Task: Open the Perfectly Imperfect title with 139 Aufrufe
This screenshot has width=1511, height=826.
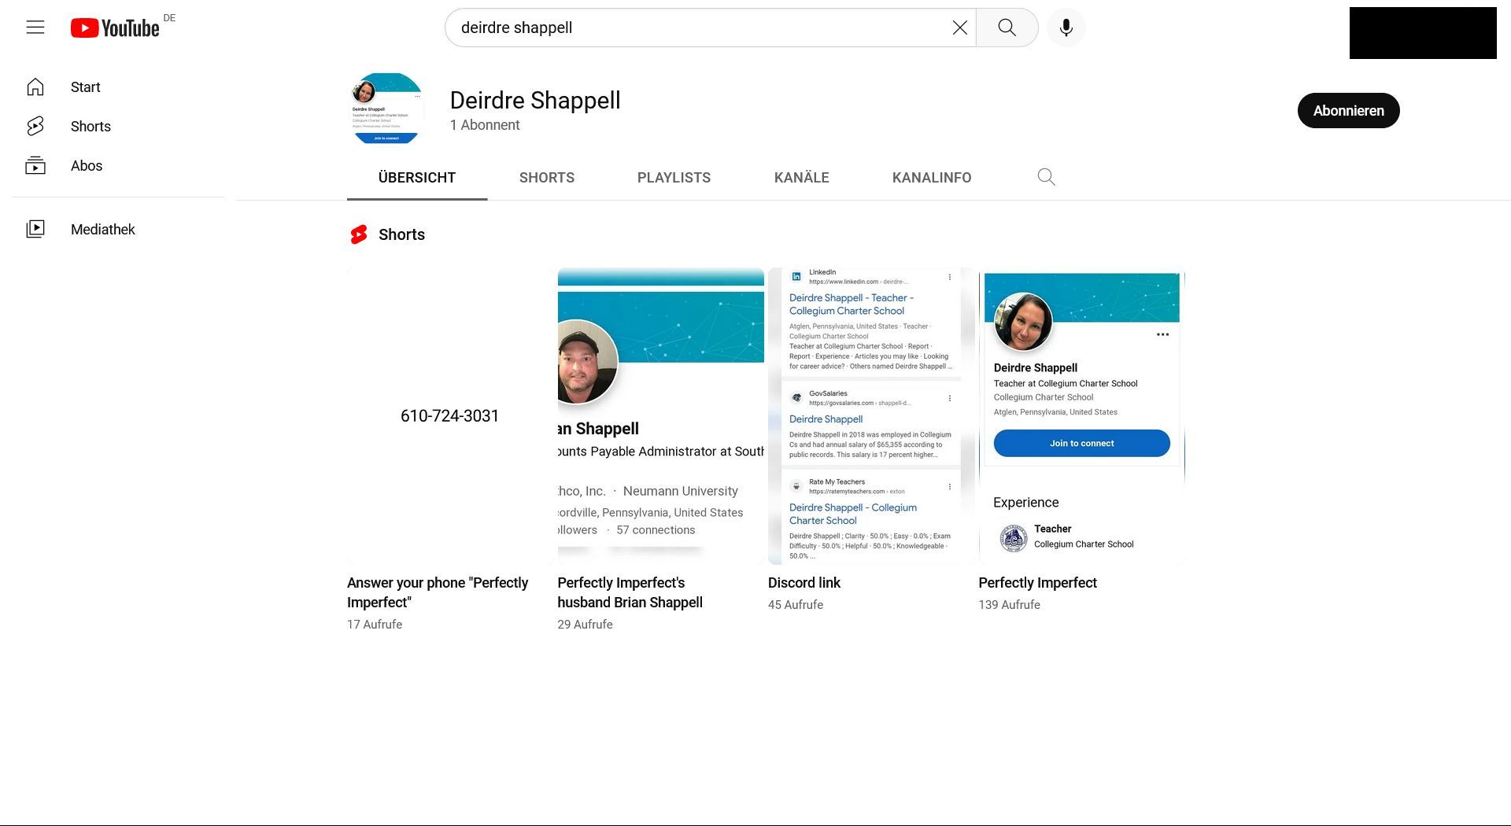Action: pos(1037,583)
